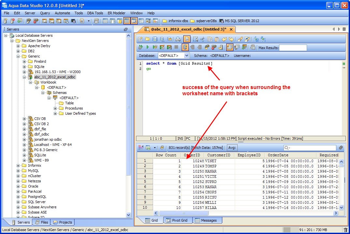Switch to the Files tab
Viewport: 350px width, 234px height.
tap(42, 222)
